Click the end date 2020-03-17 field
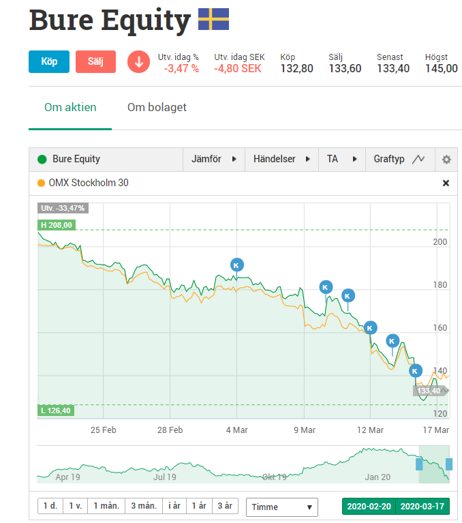Image resolution: width=462 pixels, height=523 pixels. (x=422, y=507)
